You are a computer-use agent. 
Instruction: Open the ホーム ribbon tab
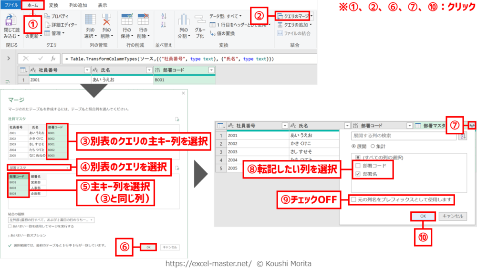pyautogui.click(x=32, y=5)
